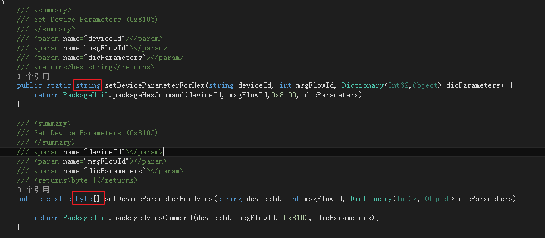Open the "0 个引用" CodeLens references link
The width and height of the screenshot is (545, 238).
point(33,189)
